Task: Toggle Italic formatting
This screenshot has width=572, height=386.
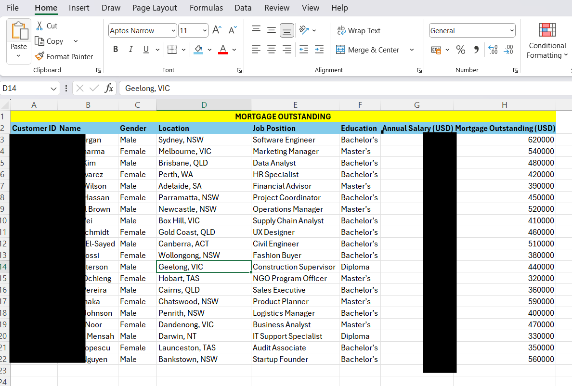Action: 130,49
